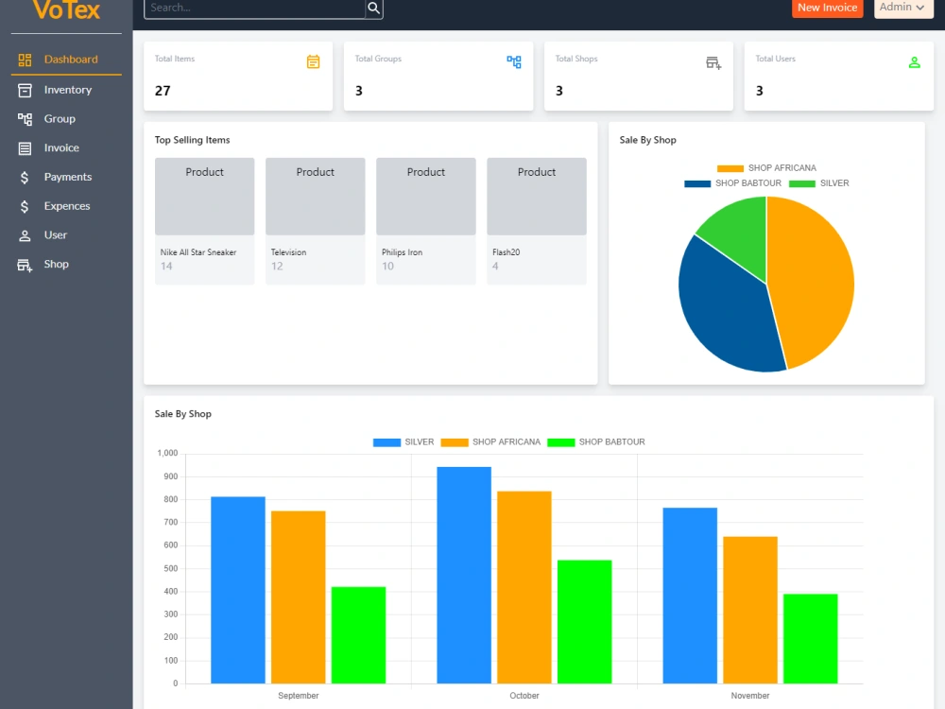The height and width of the screenshot is (709, 945).
Task: Click the green person icon on Total Users card
Action: point(914,62)
